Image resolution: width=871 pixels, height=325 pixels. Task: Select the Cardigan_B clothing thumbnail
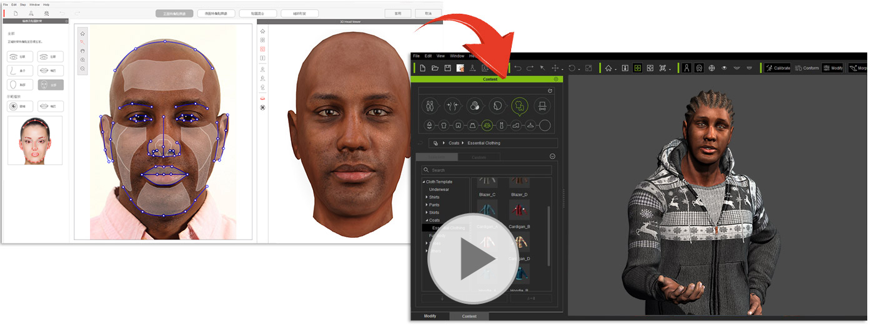tap(519, 212)
